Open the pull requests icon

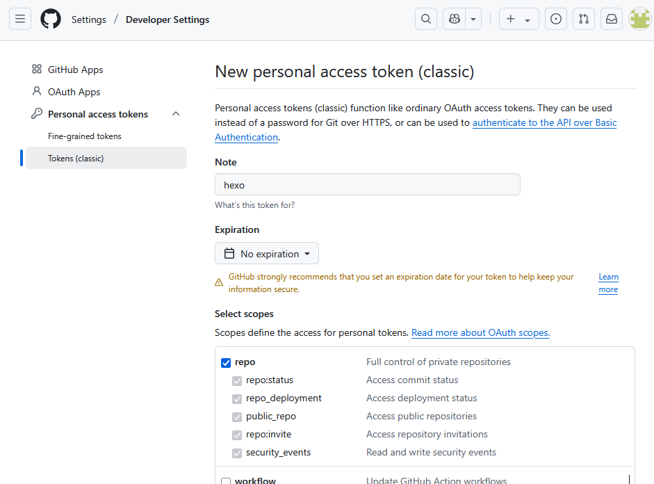[584, 19]
